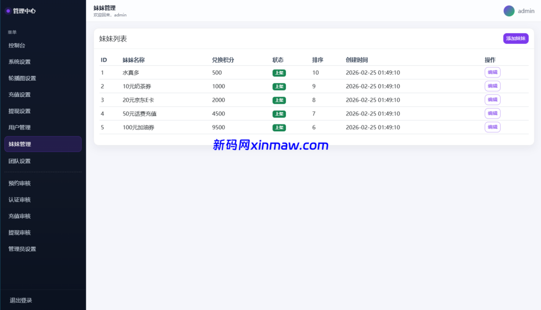Click sort value 10 in first row
Screen dimensions: 541x310
[x=315, y=73]
